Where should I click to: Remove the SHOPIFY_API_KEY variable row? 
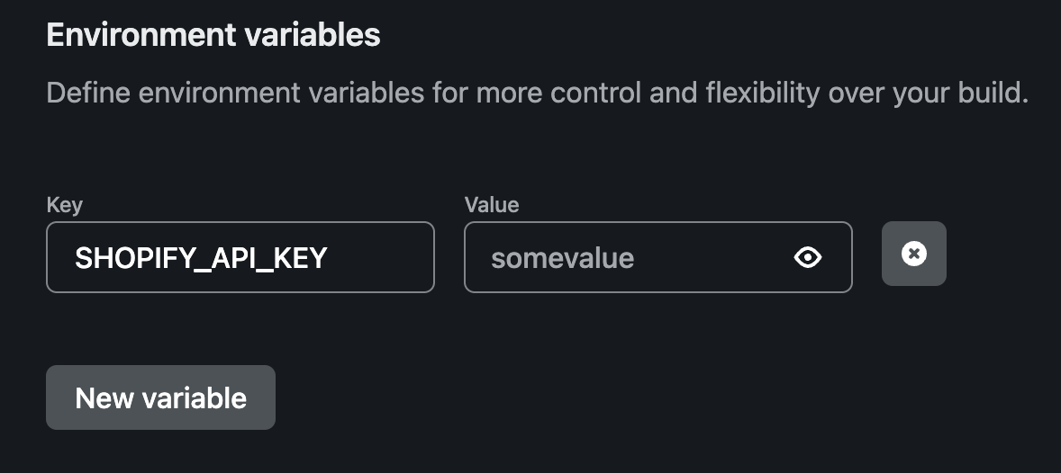coord(913,254)
